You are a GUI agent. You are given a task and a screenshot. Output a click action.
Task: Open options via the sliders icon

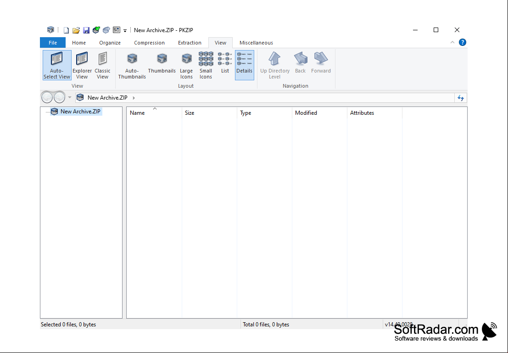[x=116, y=30]
